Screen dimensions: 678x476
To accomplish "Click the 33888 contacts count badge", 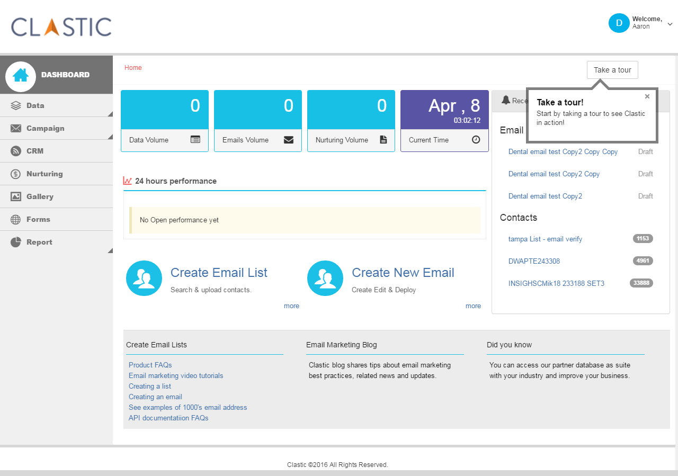I will (x=641, y=283).
